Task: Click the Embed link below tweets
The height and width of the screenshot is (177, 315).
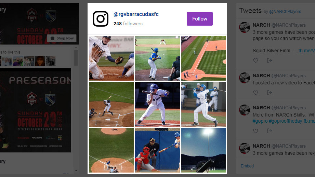Action: pos(247,166)
